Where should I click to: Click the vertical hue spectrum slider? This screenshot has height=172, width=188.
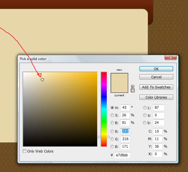[x=104, y=109]
